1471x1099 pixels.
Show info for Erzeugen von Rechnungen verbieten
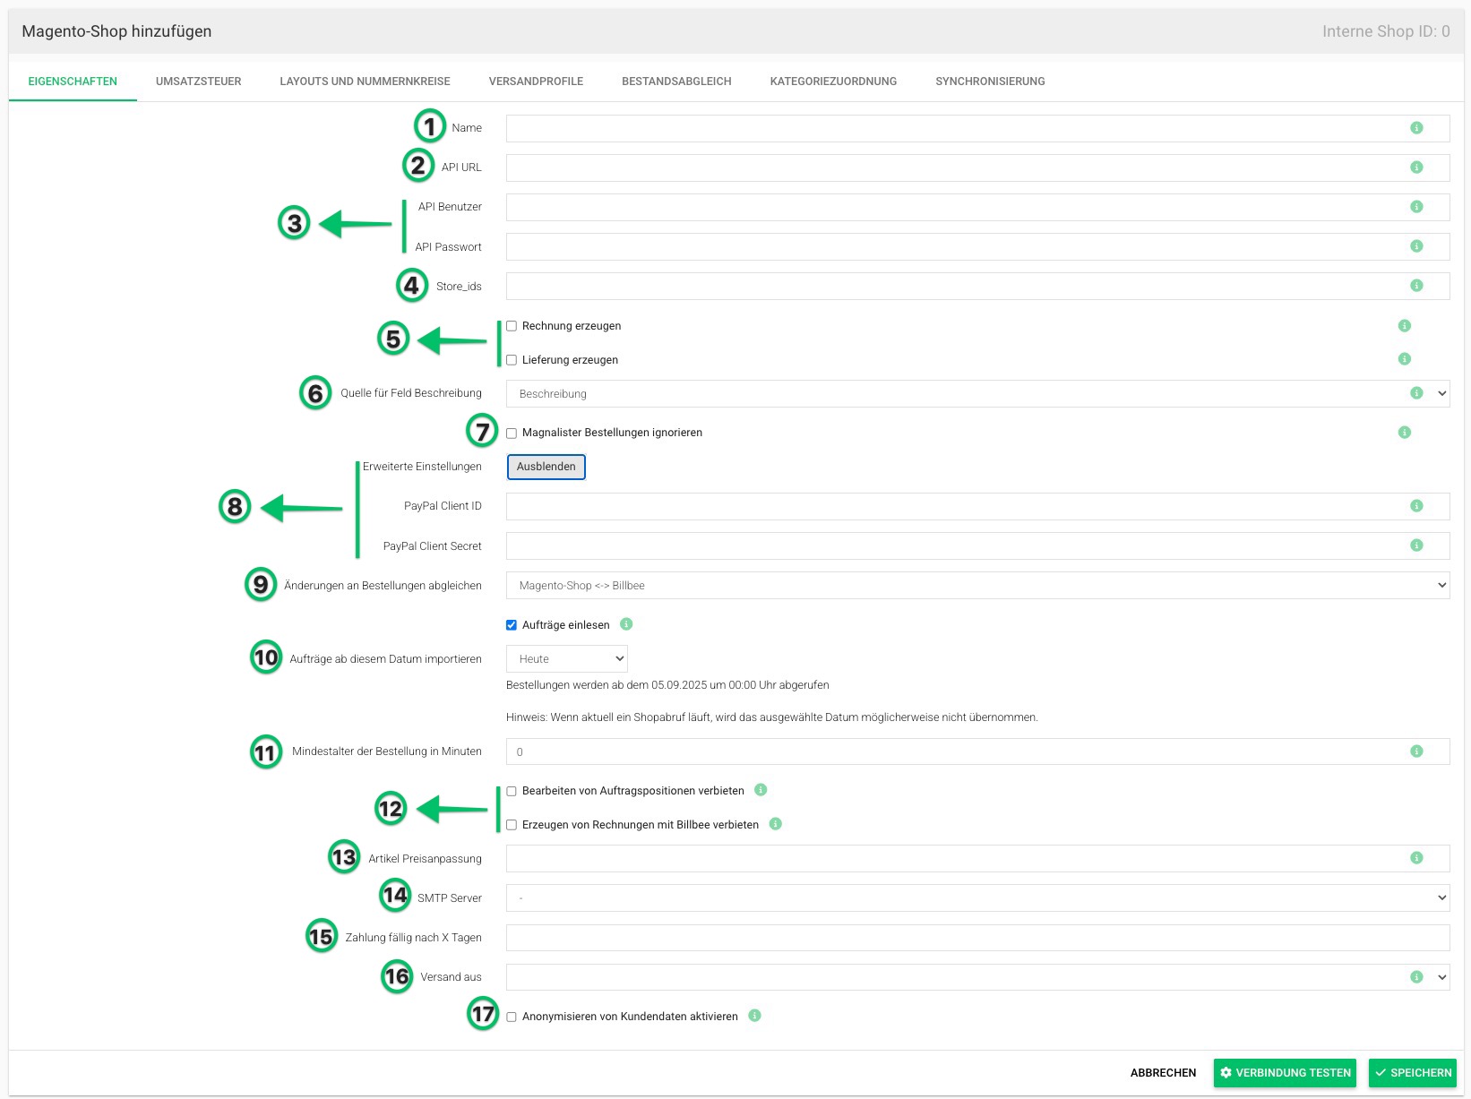click(776, 824)
